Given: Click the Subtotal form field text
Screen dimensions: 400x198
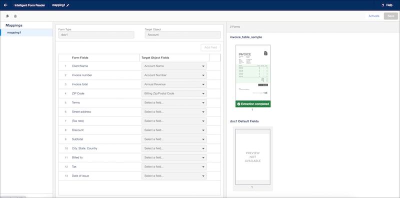Looking at the screenshot, I should 77,139.
